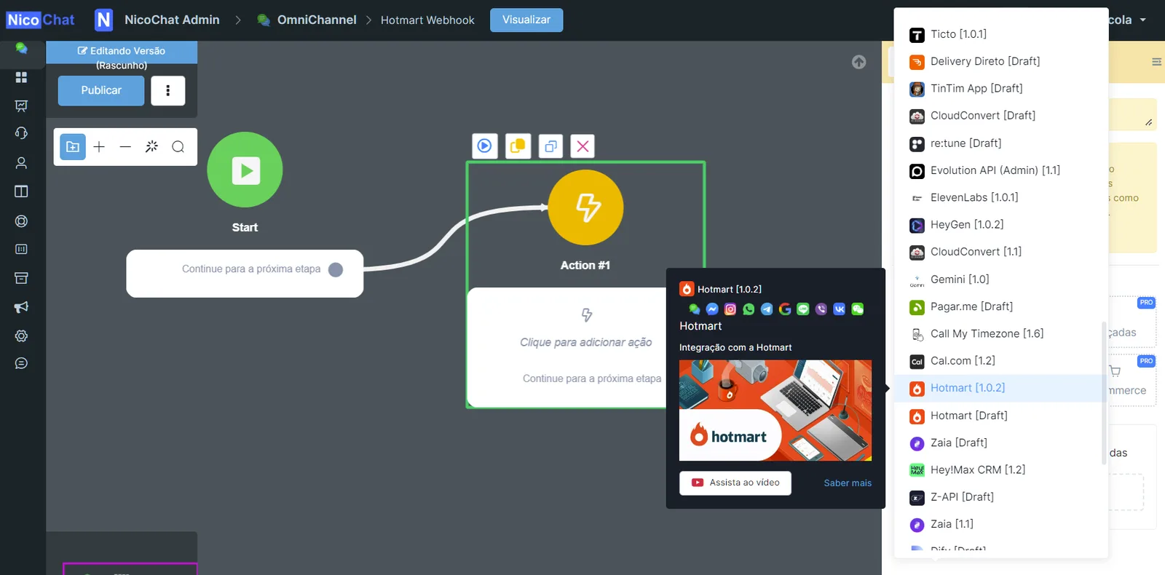The height and width of the screenshot is (575, 1165).
Task: Click the speech message icon in sidebar
Action: tap(21, 363)
